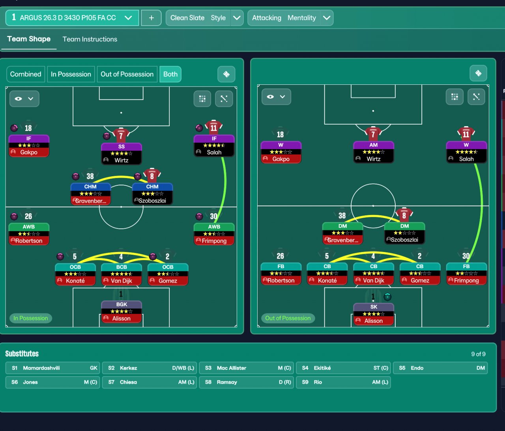Click Wirtz number 7 shirt in possession
The width and height of the screenshot is (505, 431).
(x=121, y=135)
